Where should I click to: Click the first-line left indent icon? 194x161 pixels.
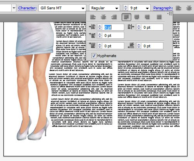click(92, 35)
